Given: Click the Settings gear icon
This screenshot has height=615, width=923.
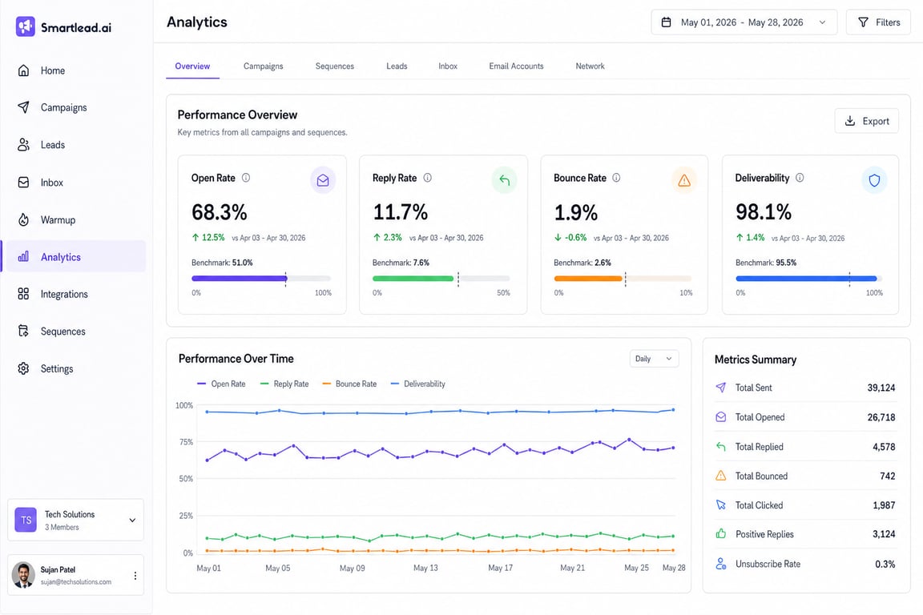Looking at the screenshot, I should [x=23, y=368].
